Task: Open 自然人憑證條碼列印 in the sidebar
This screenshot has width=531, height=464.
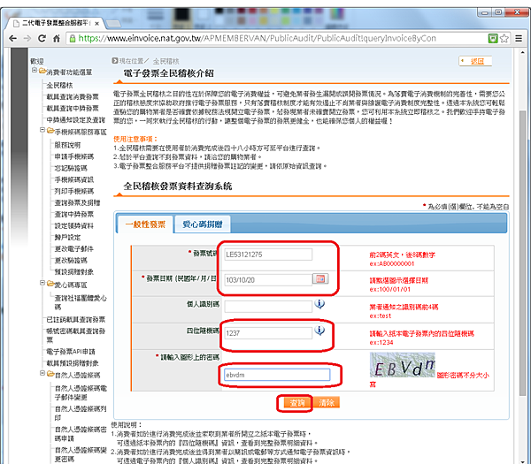Action: click(x=81, y=414)
